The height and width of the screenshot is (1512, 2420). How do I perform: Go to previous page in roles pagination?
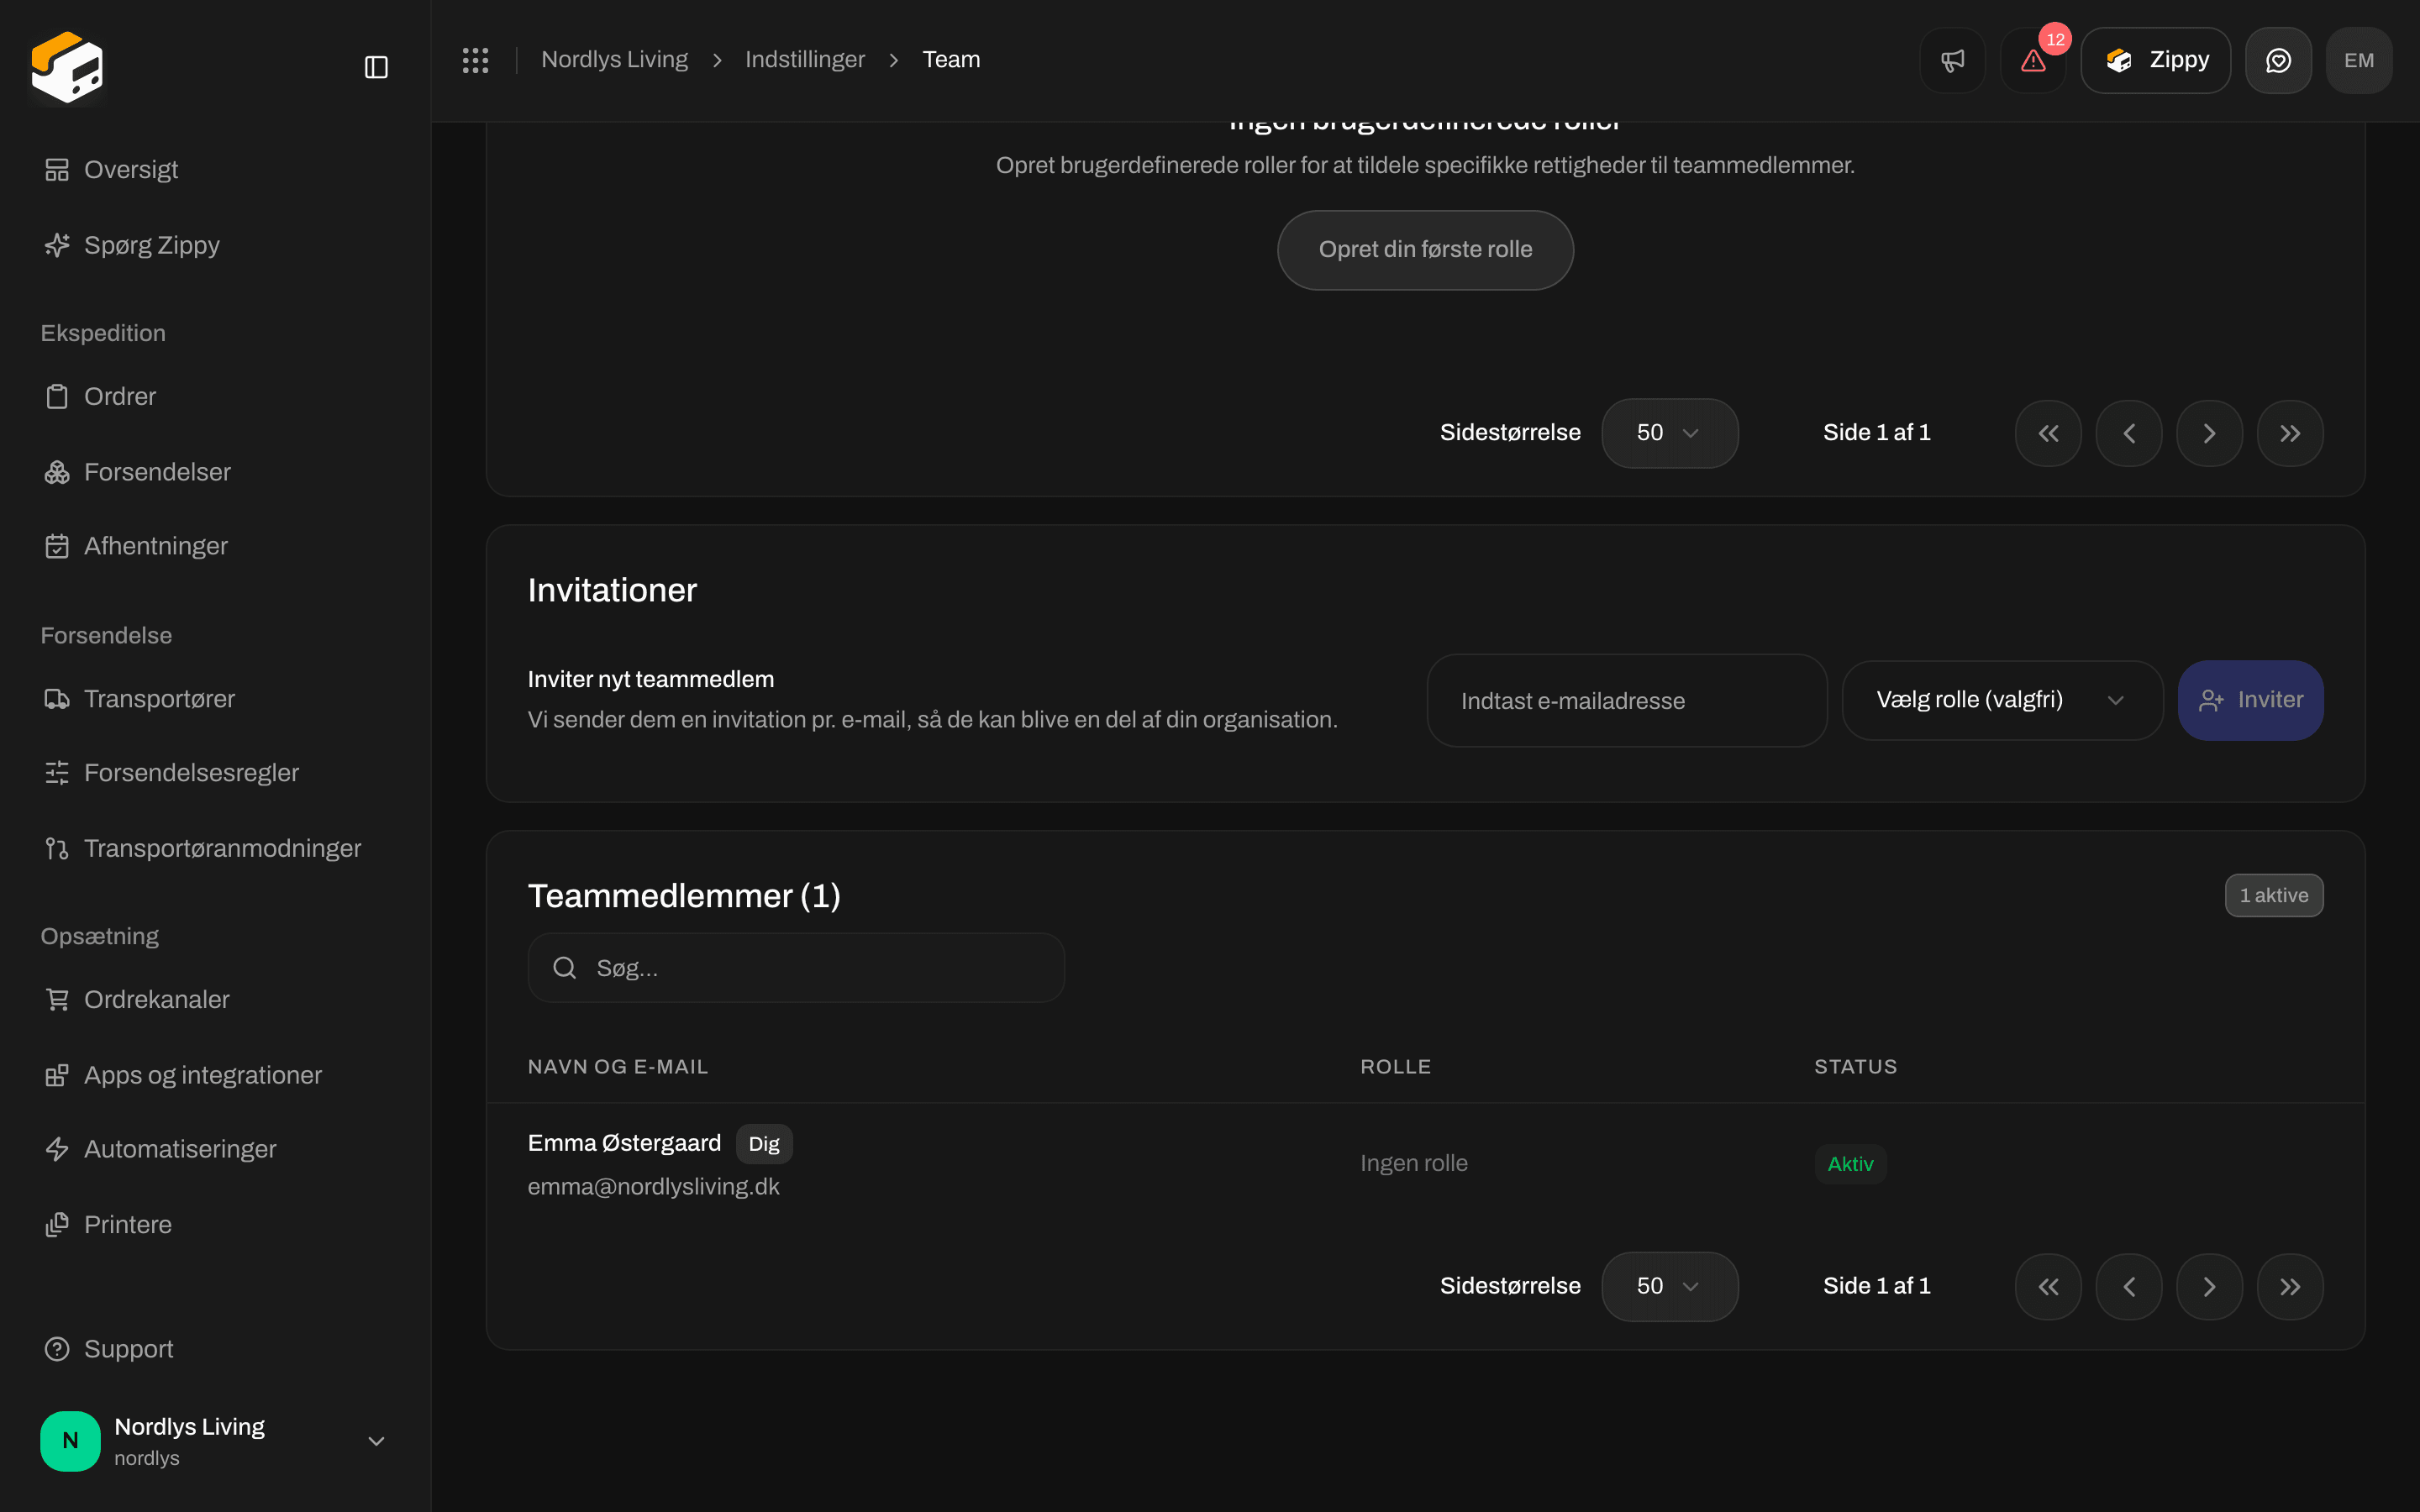point(2129,433)
